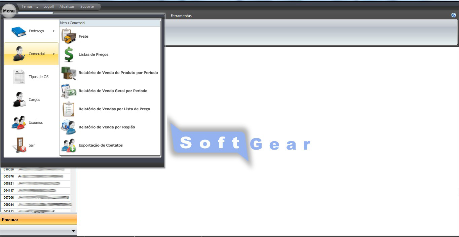Expand the Endereço submenu arrow
Viewport: 459px width, 237px height.
[x=54, y=31]
